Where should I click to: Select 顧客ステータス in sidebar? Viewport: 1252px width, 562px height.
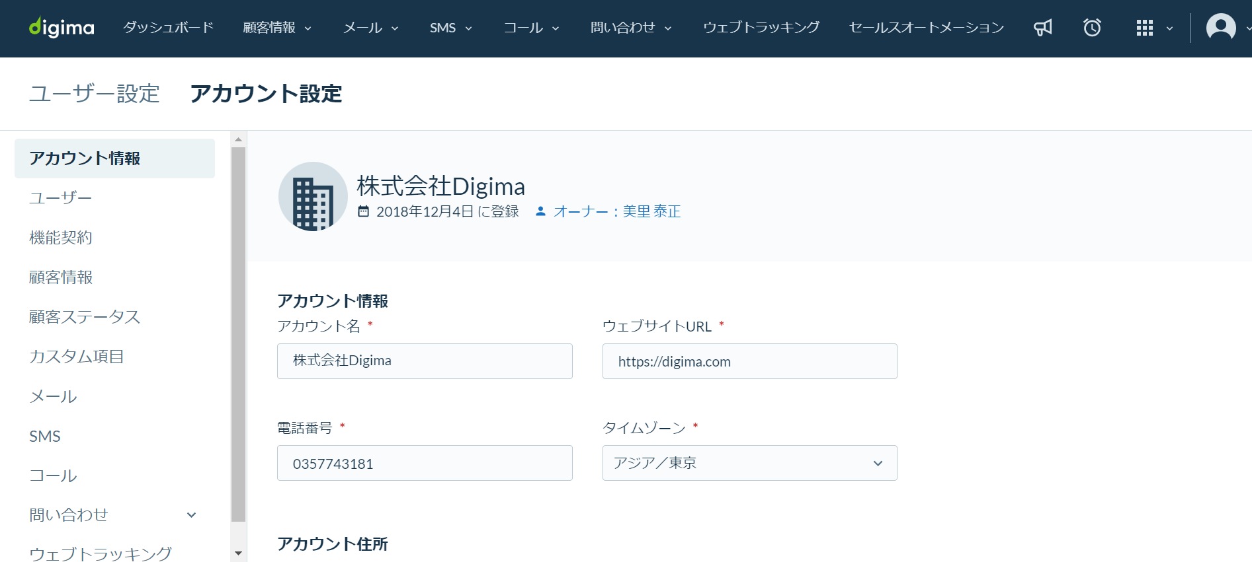tap(85, 316)
